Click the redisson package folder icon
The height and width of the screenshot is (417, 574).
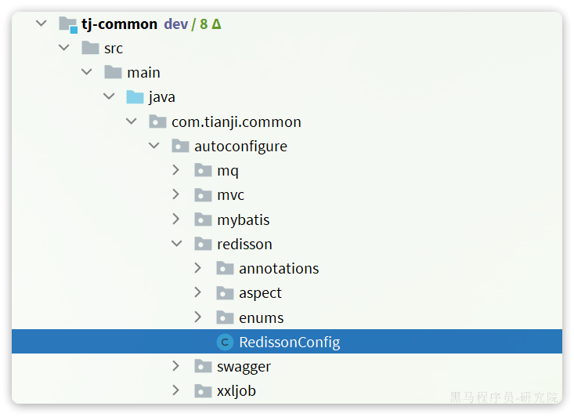[203, 244]
